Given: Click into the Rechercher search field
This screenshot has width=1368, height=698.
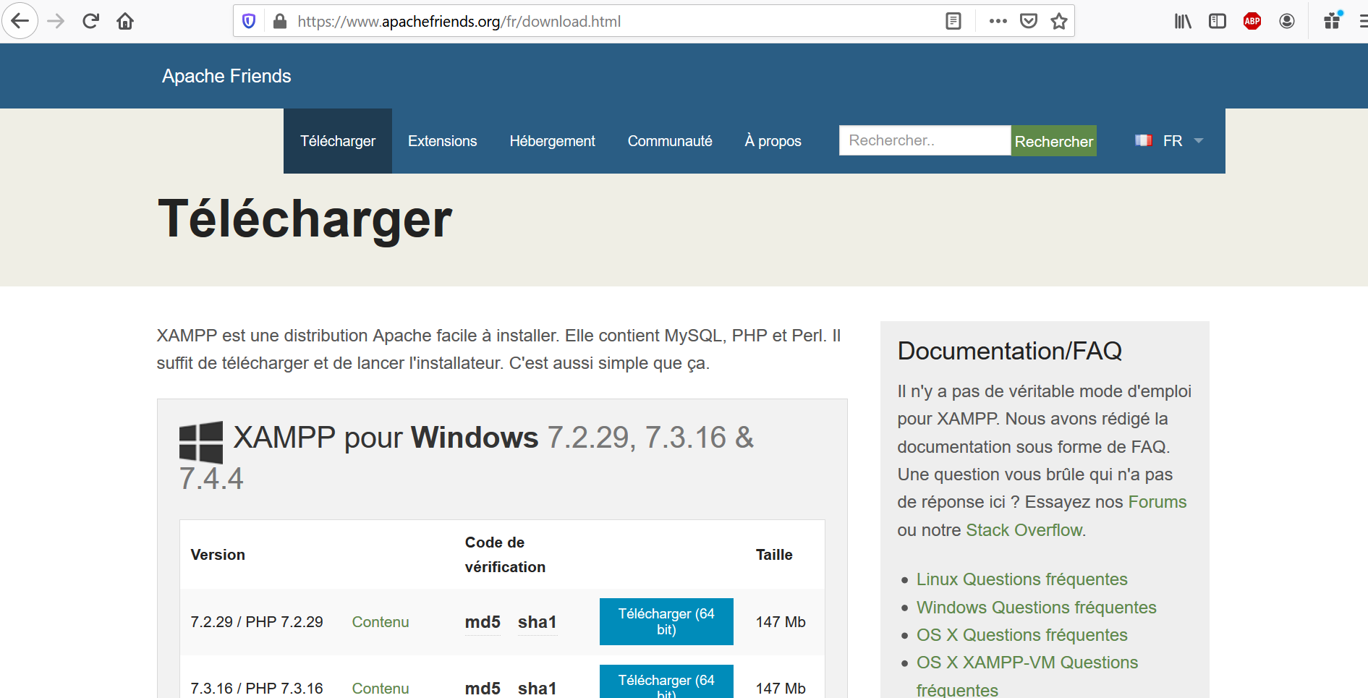Looking at the screenshot, I should [924, 140].
